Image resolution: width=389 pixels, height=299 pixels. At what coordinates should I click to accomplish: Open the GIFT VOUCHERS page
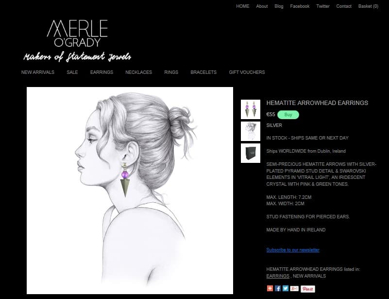point(247,72)
